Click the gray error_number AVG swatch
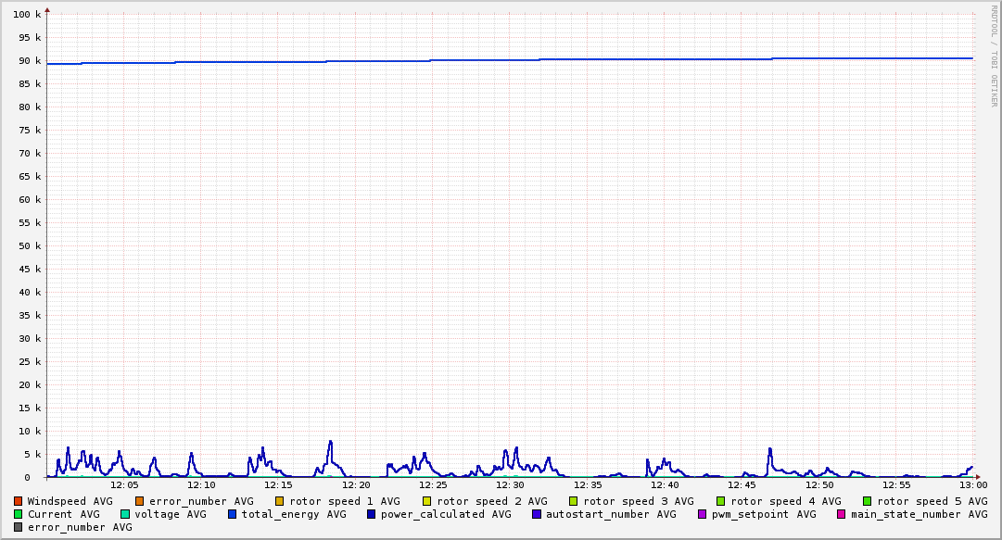This screenshot has height=540, width=1002. 19,527
